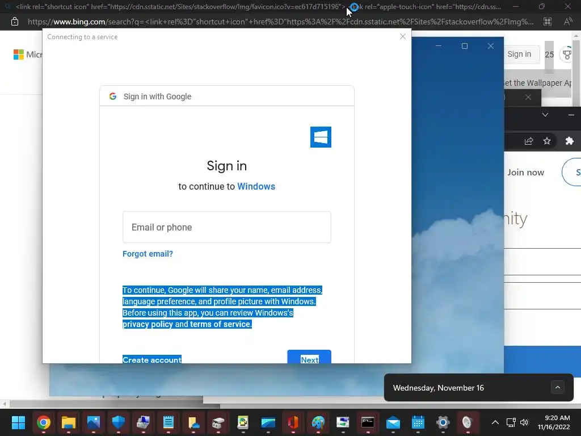The image size is (581, 436).
Task: Open the Bing rewards trophy icon
Action: click(567, 54)
